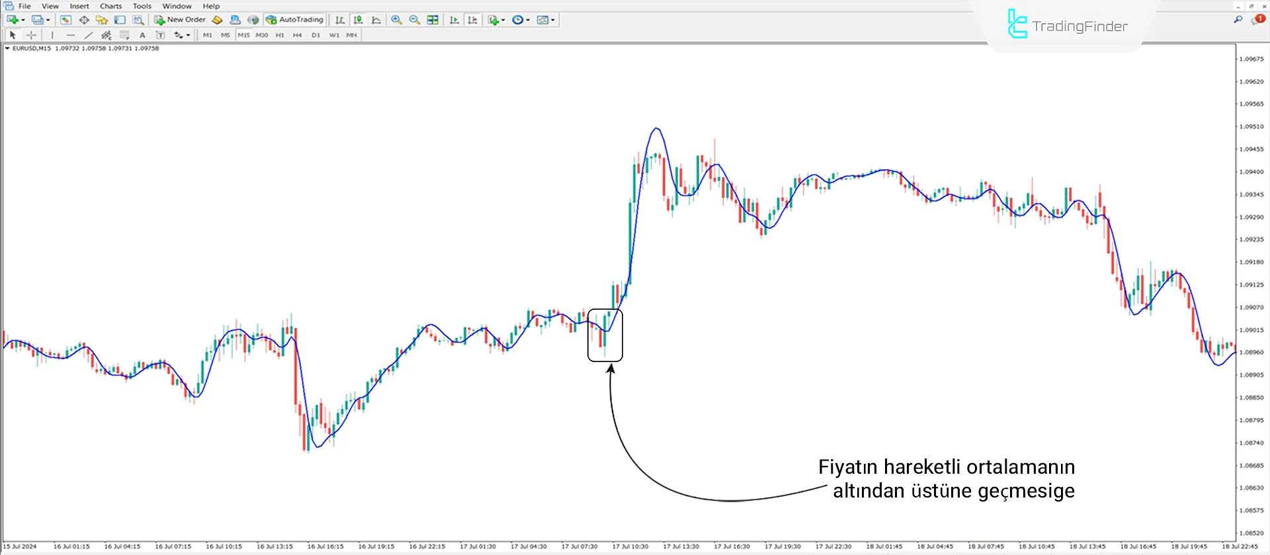Switch chart to candlestick display mode

coord(358,20)
